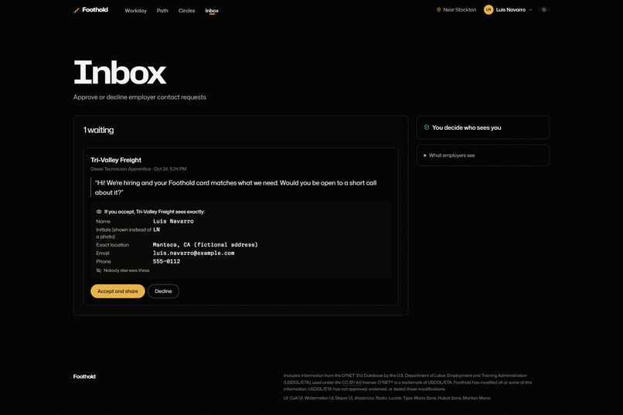Image resolution: width=623 pixels, height=415 pixels.
Task: Click the green shield icon in privacy card
Action: 427,128
